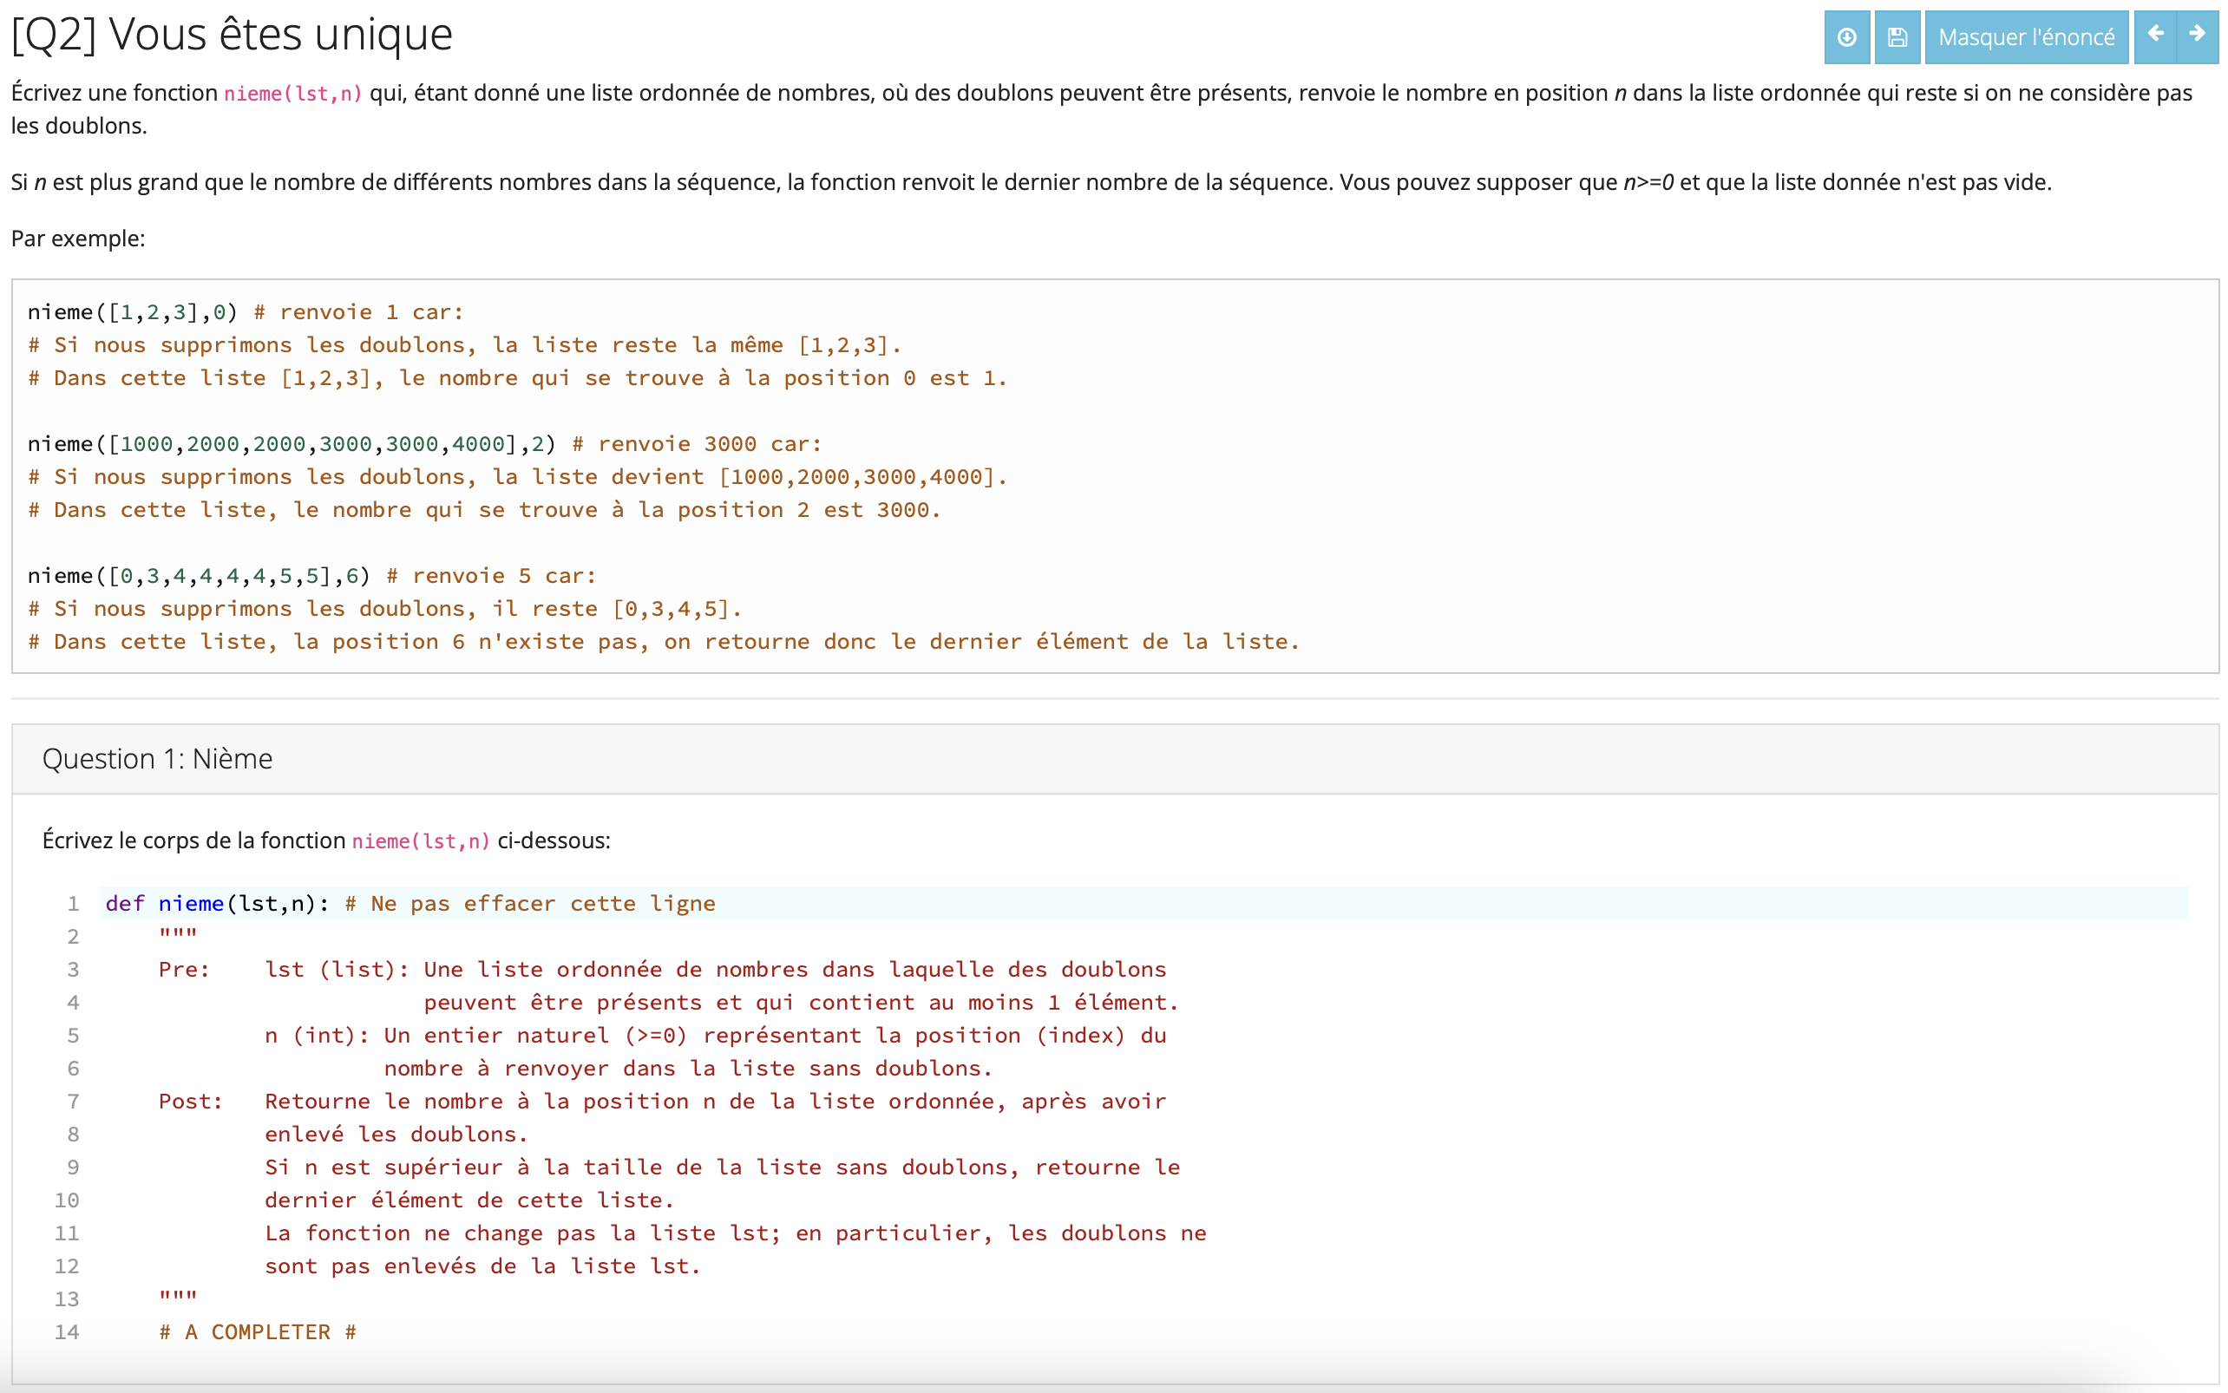Click closing triple quotes on line 13
The image size is (2228, 1393).
[178, 1295]
